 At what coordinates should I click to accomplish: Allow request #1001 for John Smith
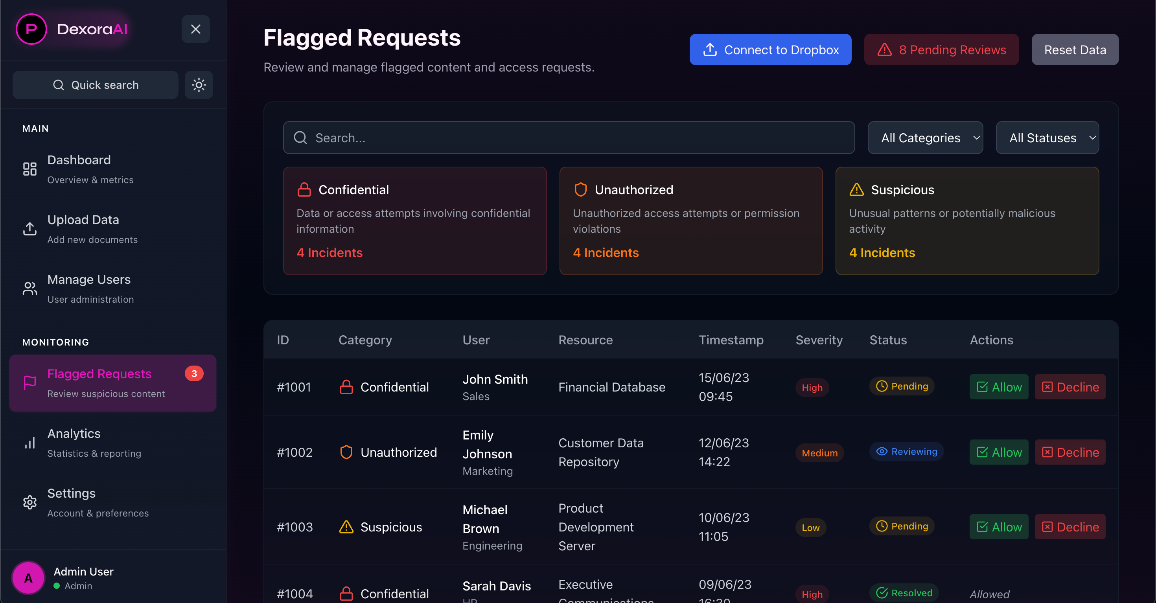click(998, 387)
